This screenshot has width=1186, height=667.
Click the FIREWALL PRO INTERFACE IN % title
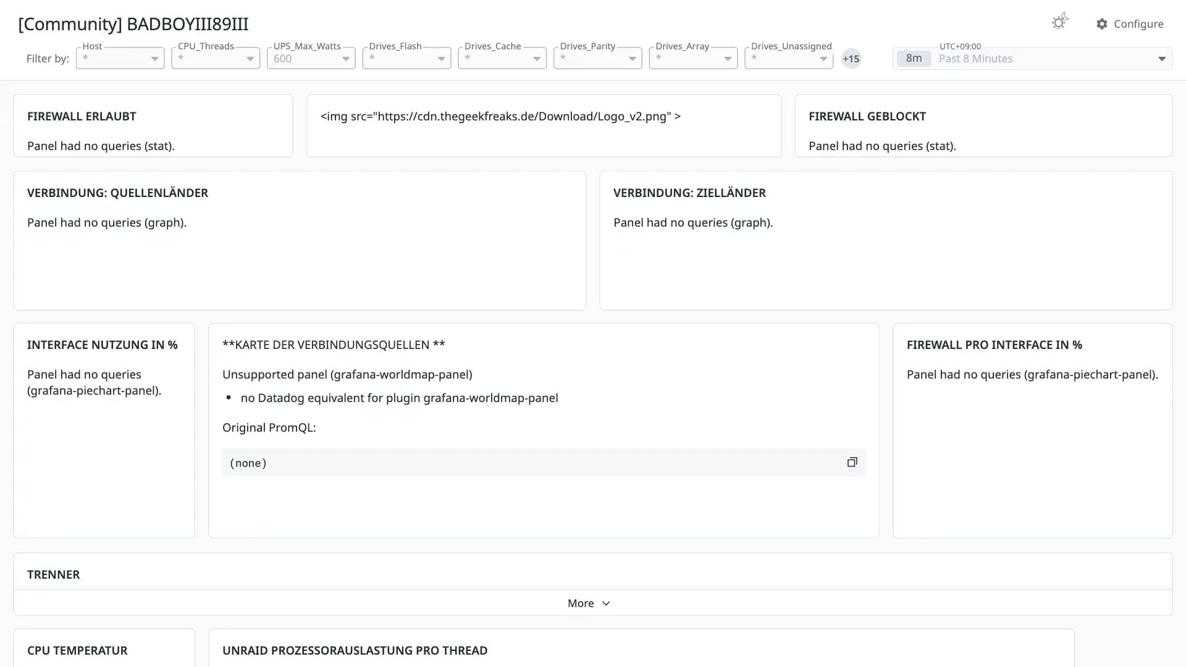tap(995, 345)
